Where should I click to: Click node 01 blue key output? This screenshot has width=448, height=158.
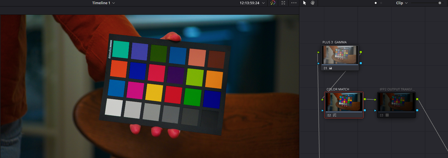point(360,63)
